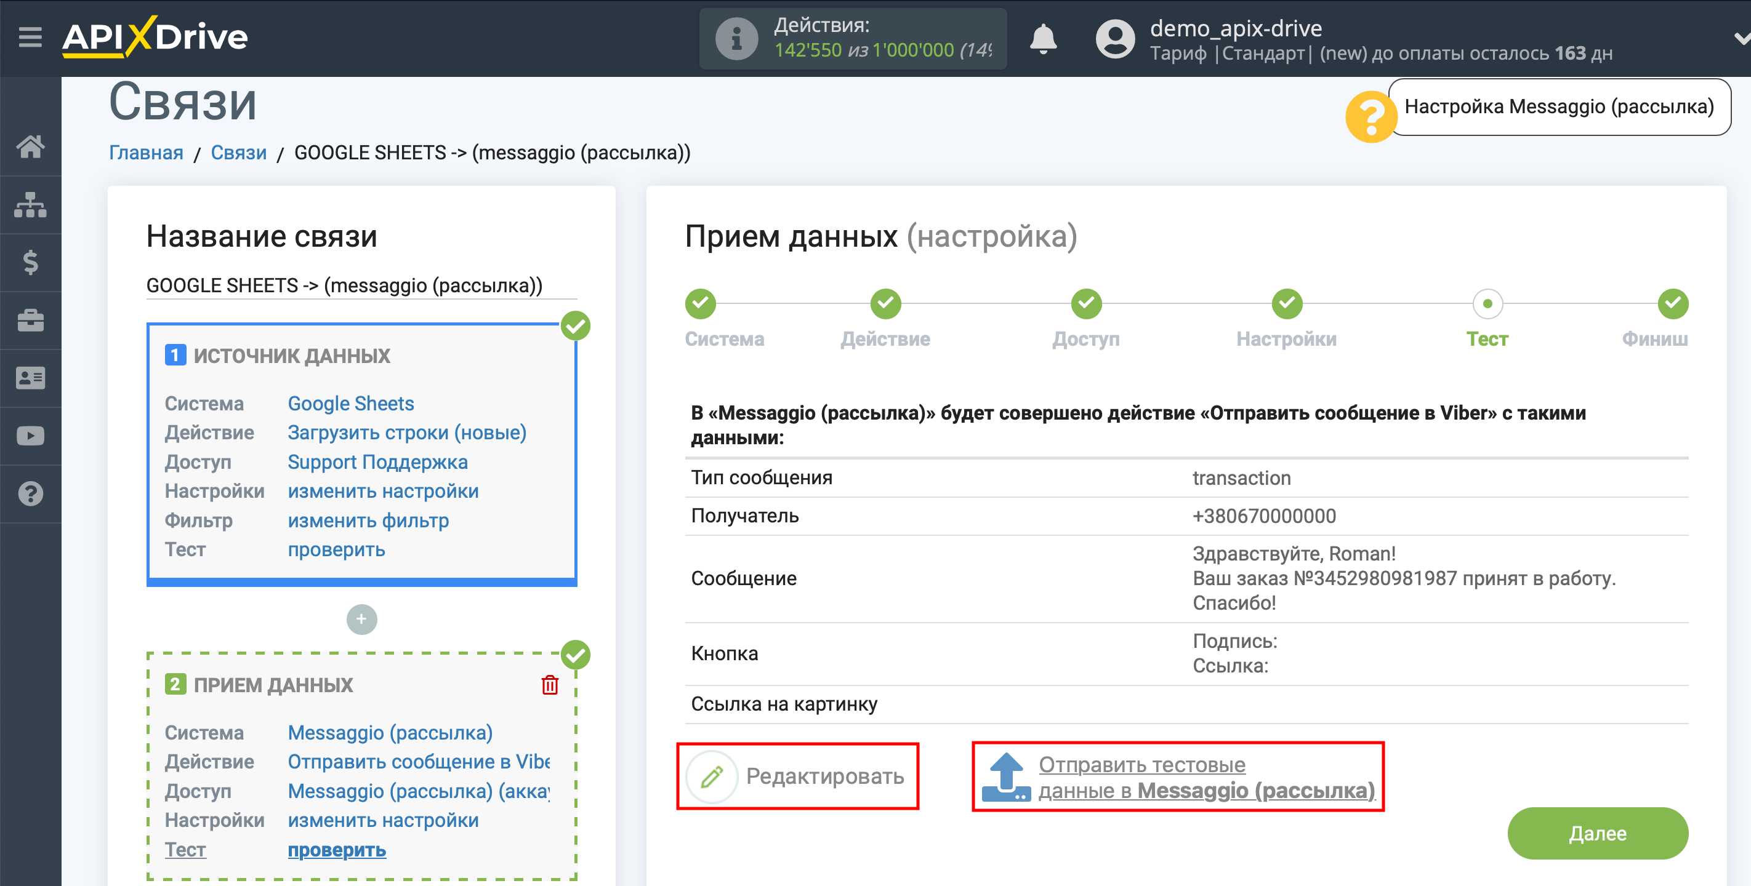The image size is (1751, 886).
Task: Click the APIXDrive logo
Action: point(155,37)
